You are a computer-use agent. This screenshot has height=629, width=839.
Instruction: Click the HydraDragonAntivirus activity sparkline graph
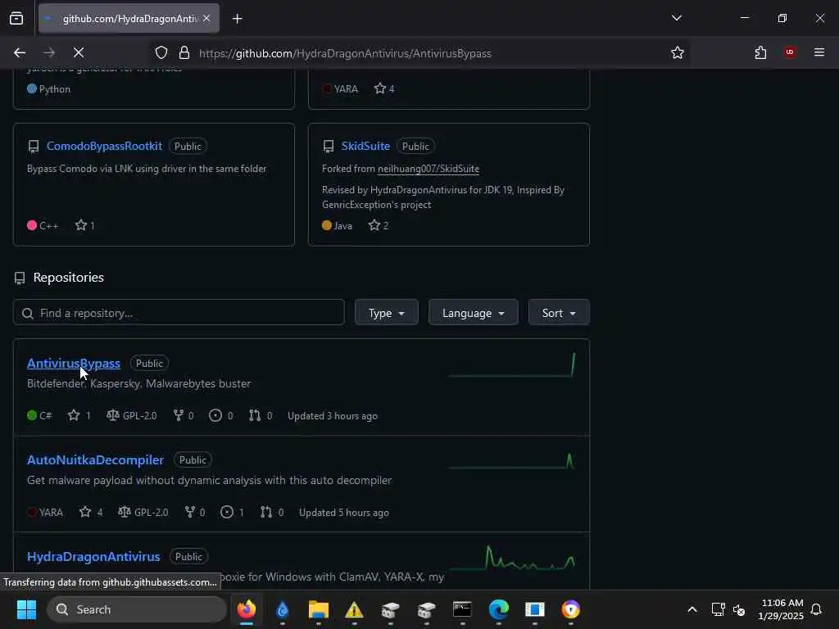coord(512,558)
